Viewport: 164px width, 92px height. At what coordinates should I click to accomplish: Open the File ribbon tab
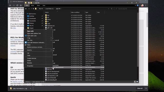coord(27,5)
